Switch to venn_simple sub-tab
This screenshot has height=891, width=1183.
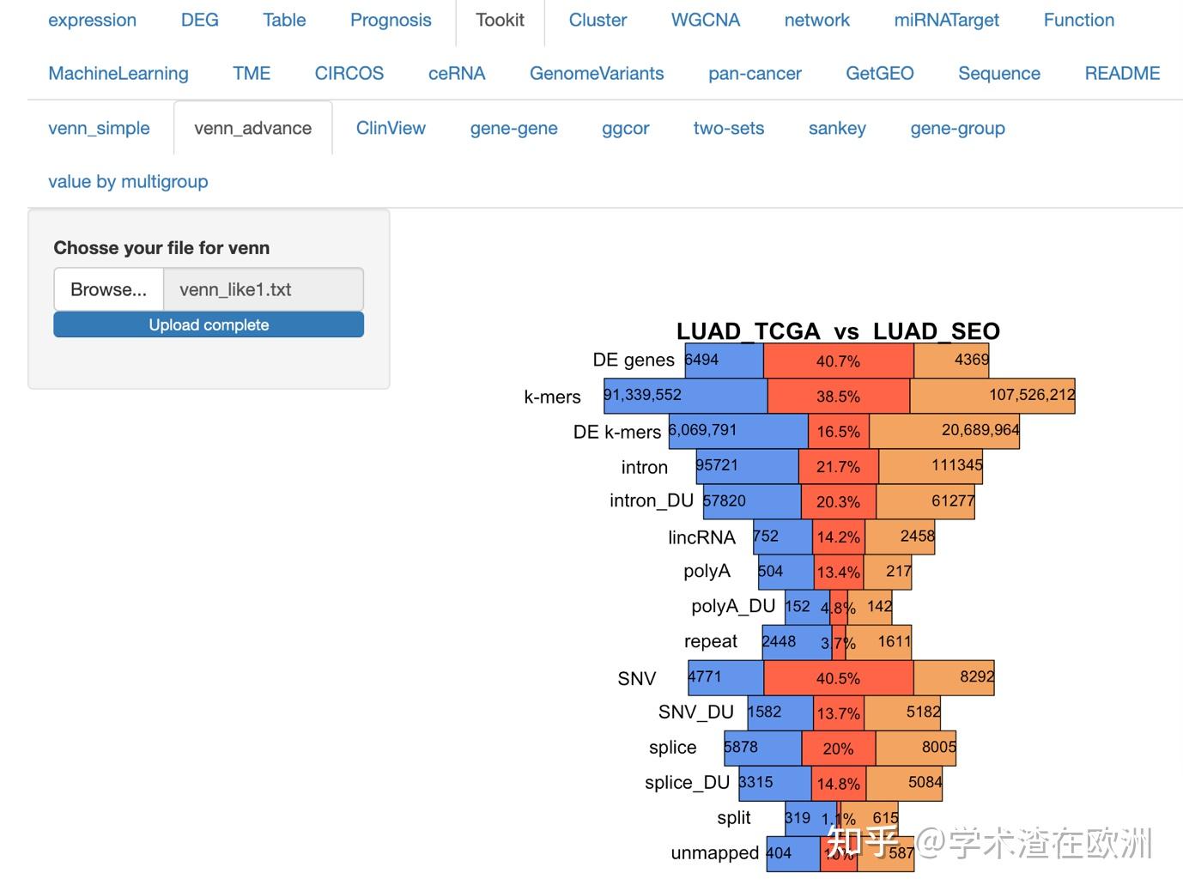point(99,129)
